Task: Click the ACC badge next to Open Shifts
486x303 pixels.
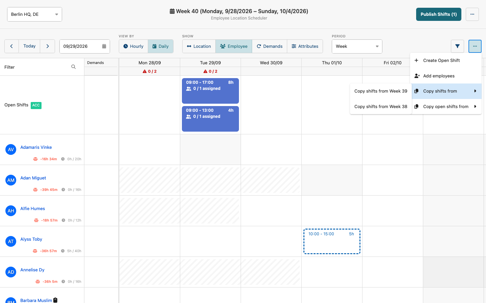Action: pos(36,105)
